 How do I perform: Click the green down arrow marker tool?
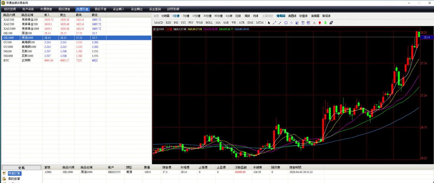[x=325, y=23]
